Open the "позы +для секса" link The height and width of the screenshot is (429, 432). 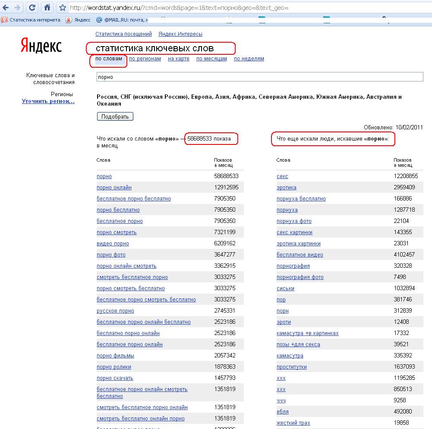[x=298, y=344]
